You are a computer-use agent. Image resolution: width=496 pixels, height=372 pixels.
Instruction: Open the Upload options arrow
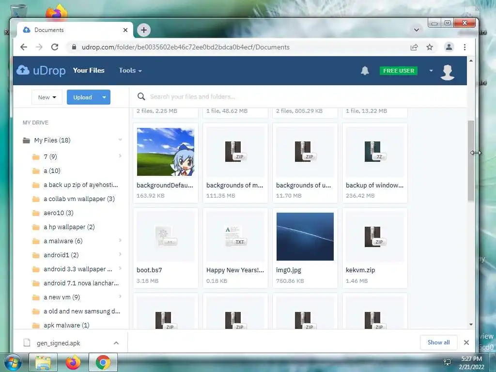point(104,97)
